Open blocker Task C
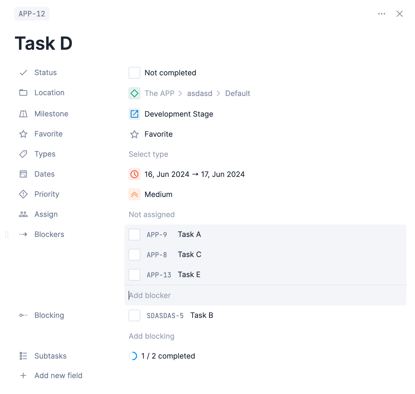The width and height of the screenshot is (415, 394). [x=190, y=255]
